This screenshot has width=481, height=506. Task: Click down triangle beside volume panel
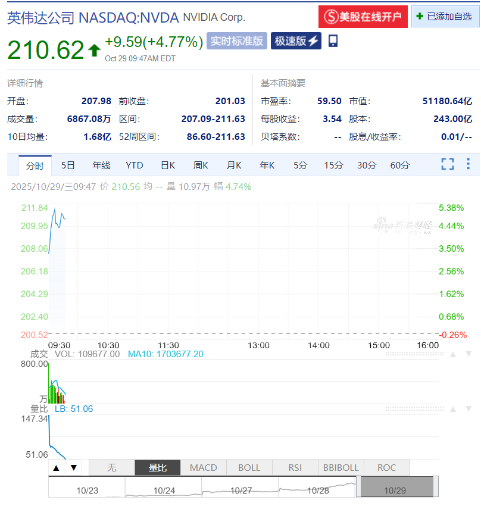[468, 354]
